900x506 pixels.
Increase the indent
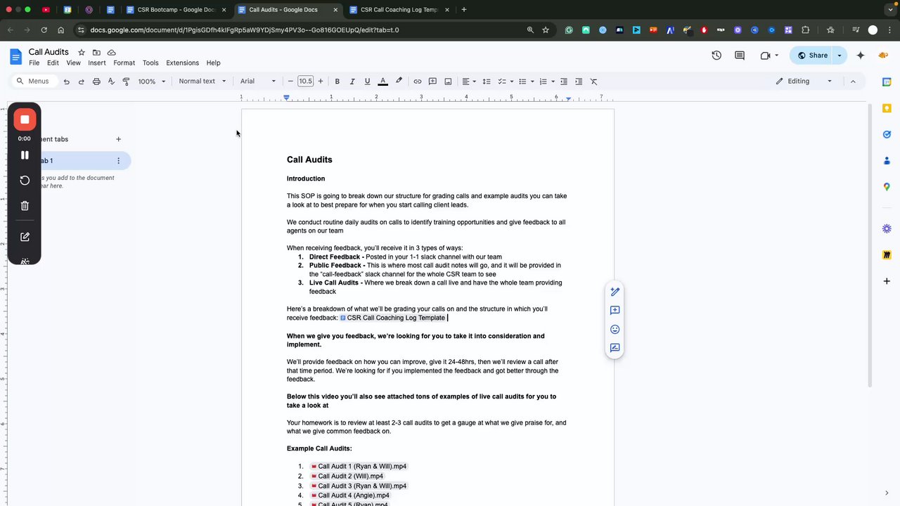click(x=578, y=82)
